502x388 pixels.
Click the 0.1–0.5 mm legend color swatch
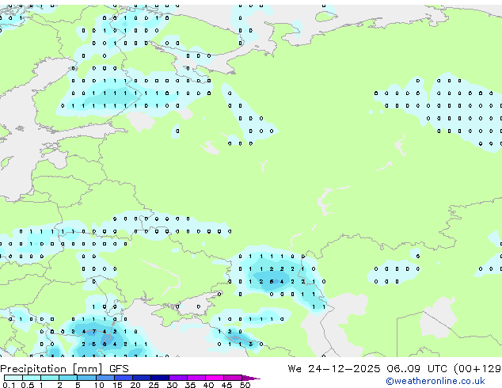click(13, 378)
